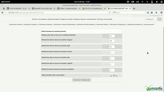The image size is (164, 92).
Task: Open a new tab with the plus button
Action: [x=134, y=8]
